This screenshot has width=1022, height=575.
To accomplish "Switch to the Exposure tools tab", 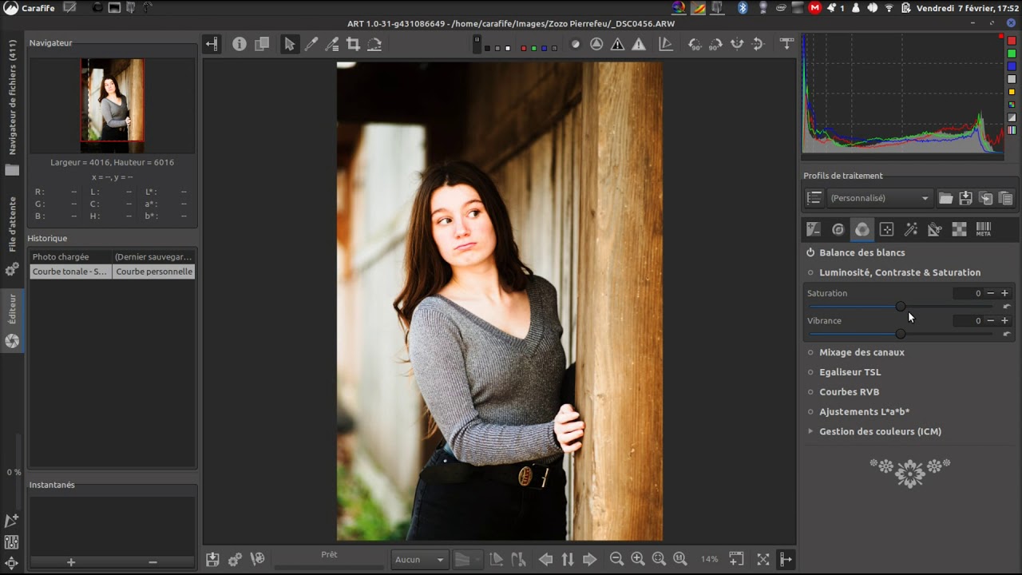I will click(814, 229).
